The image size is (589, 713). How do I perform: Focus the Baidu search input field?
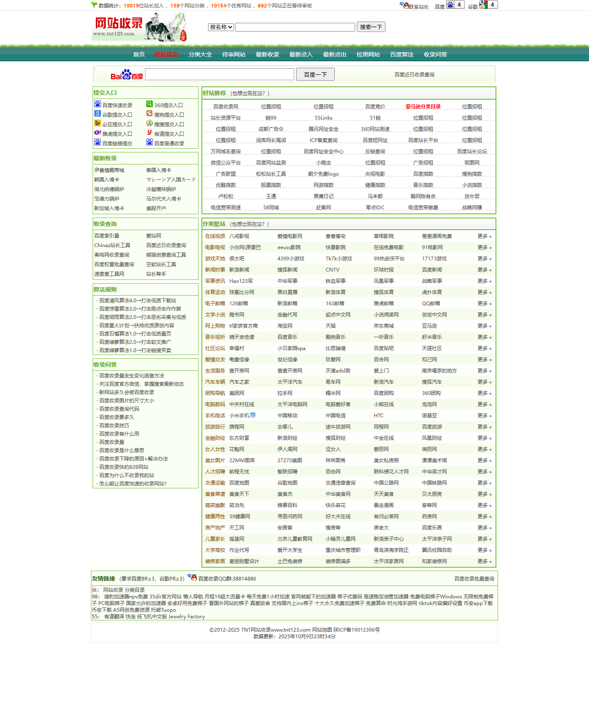[x=219, y=74]
